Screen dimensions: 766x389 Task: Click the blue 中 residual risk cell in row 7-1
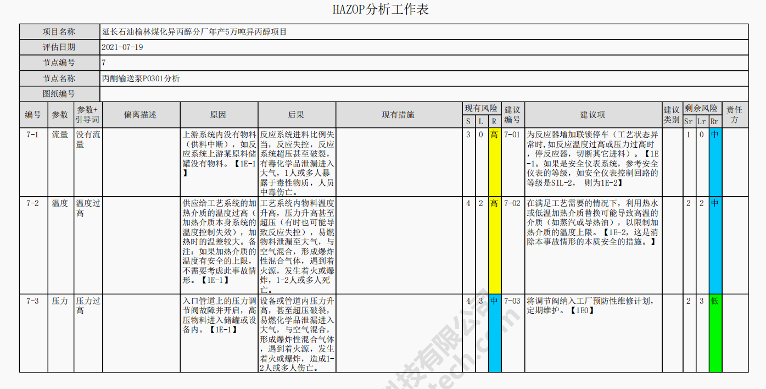[715, 162]
